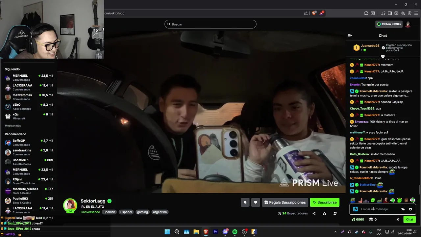Open the chat shop store icon
The height and width of the screenshot is (237, 421).
coord(371,220)
